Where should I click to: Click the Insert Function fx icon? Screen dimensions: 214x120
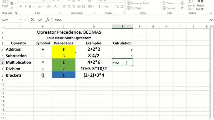pos(47,20)
